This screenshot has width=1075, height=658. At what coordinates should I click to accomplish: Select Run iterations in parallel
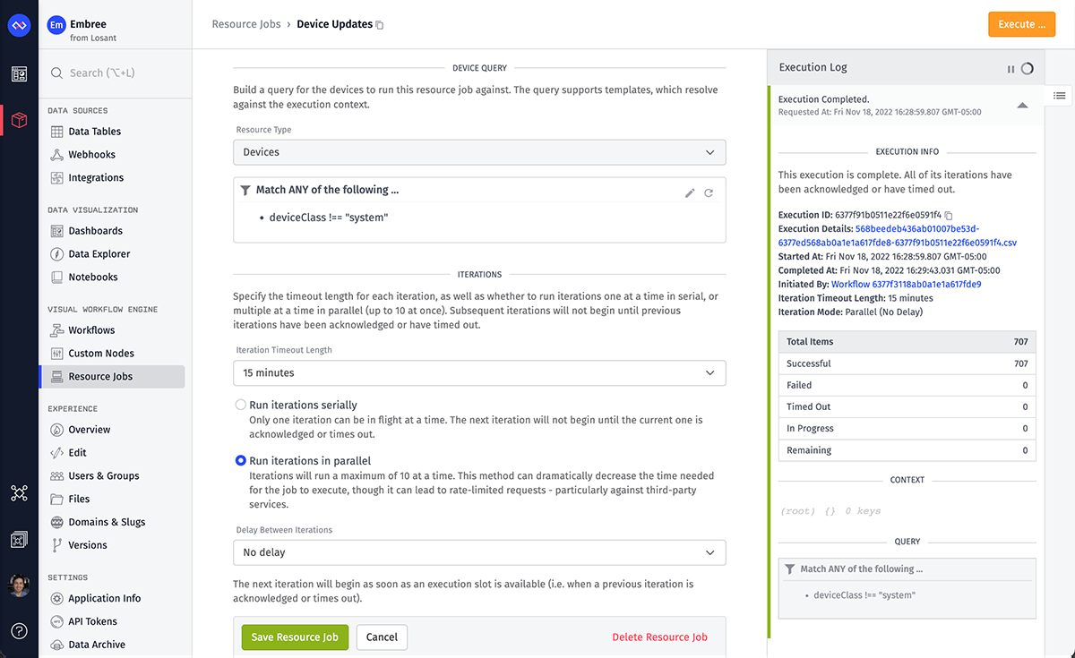(240, 460)
